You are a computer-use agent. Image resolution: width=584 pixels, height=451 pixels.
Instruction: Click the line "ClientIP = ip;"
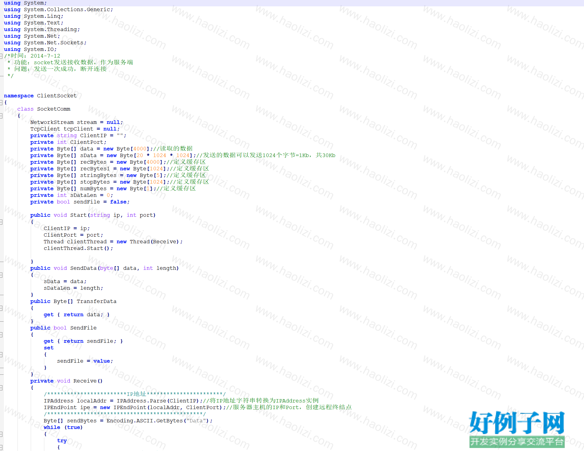click(67, 229)
